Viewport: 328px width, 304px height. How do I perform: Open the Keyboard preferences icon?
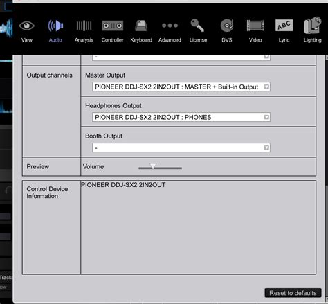141,26
